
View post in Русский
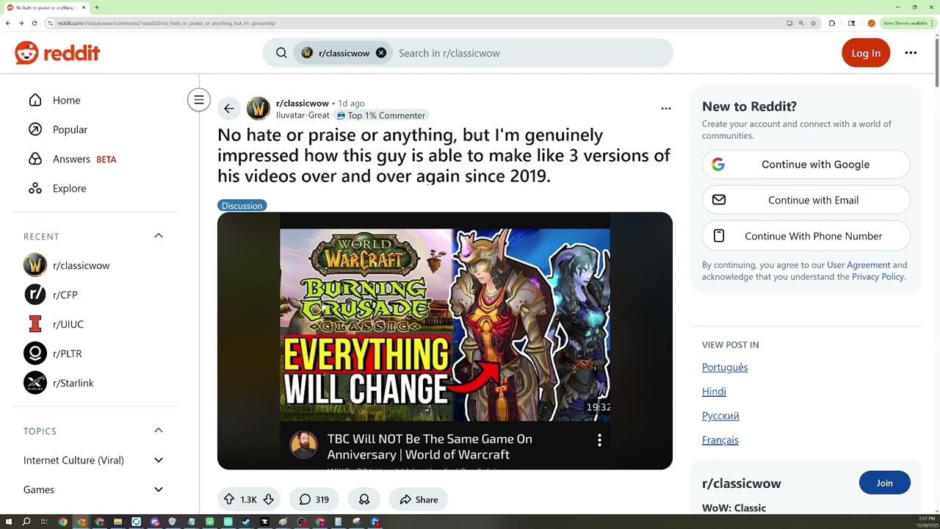(x=720, y=416)
